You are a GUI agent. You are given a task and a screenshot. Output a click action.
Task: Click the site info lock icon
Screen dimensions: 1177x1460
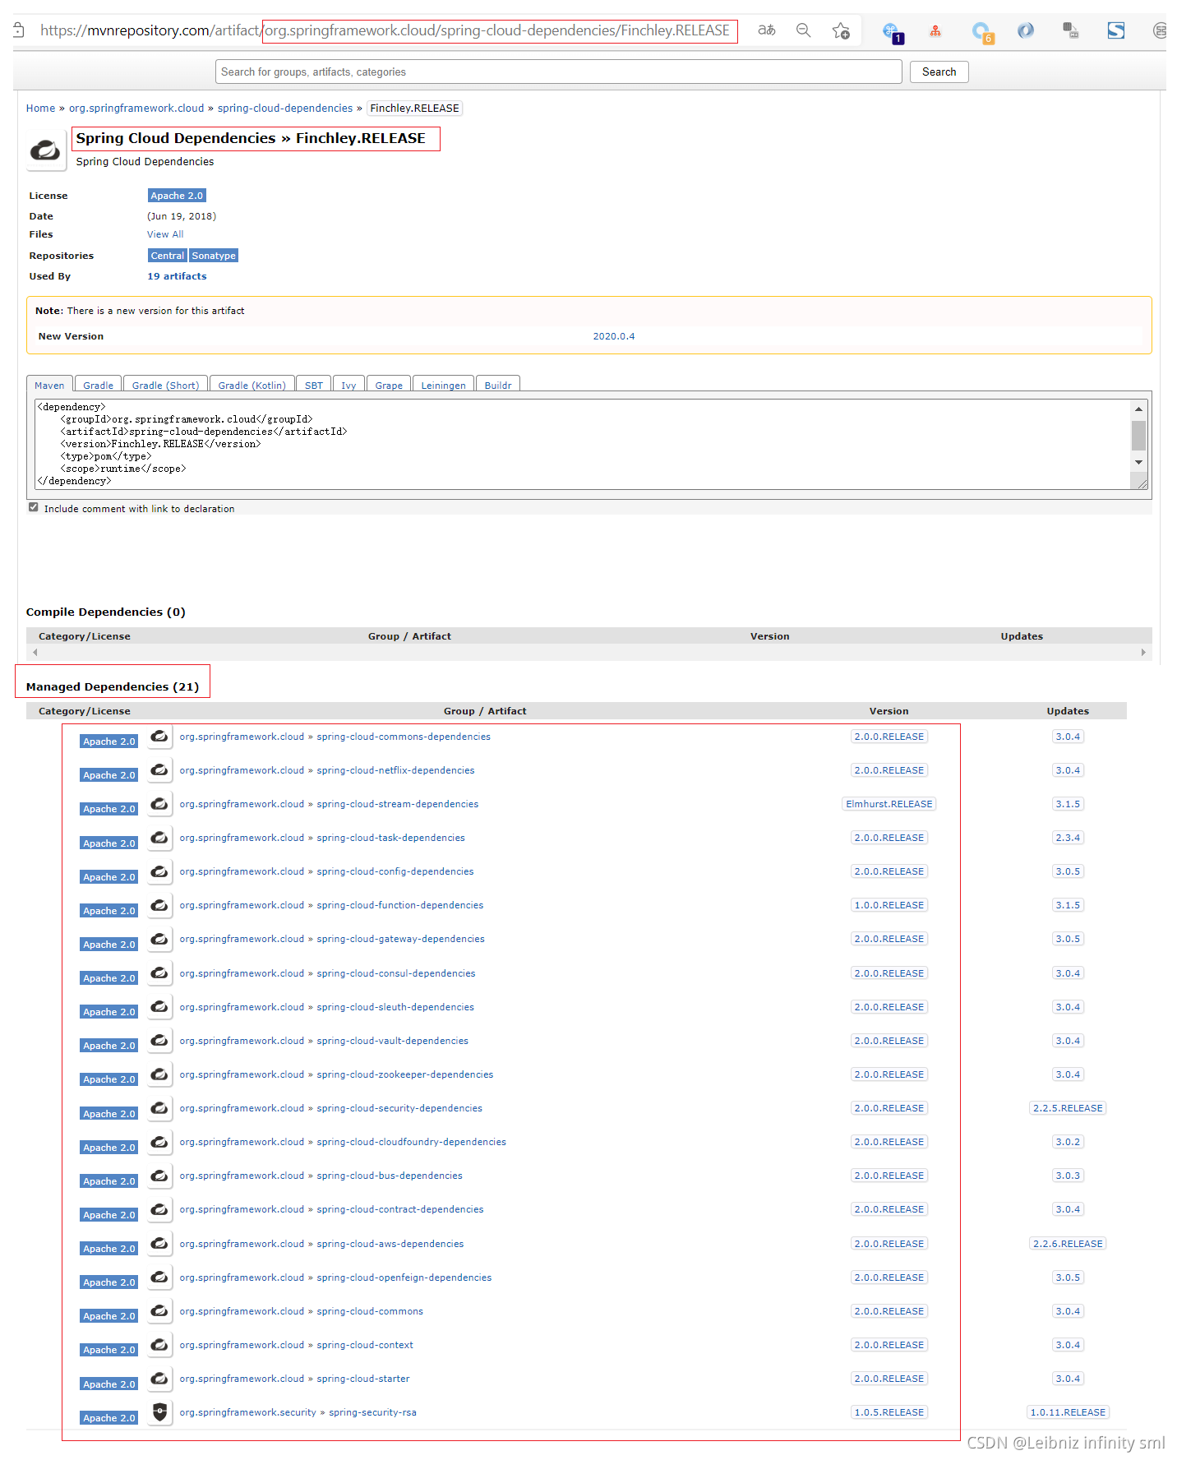(19, 30)
